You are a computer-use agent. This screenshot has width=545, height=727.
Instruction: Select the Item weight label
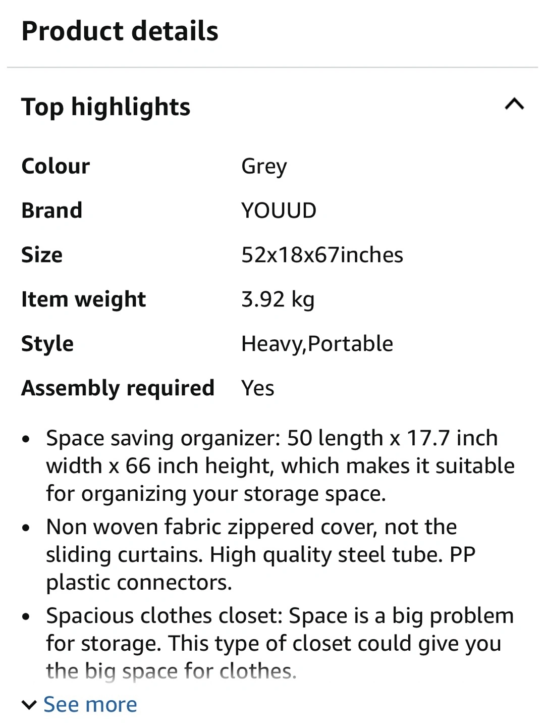[83, 299]
